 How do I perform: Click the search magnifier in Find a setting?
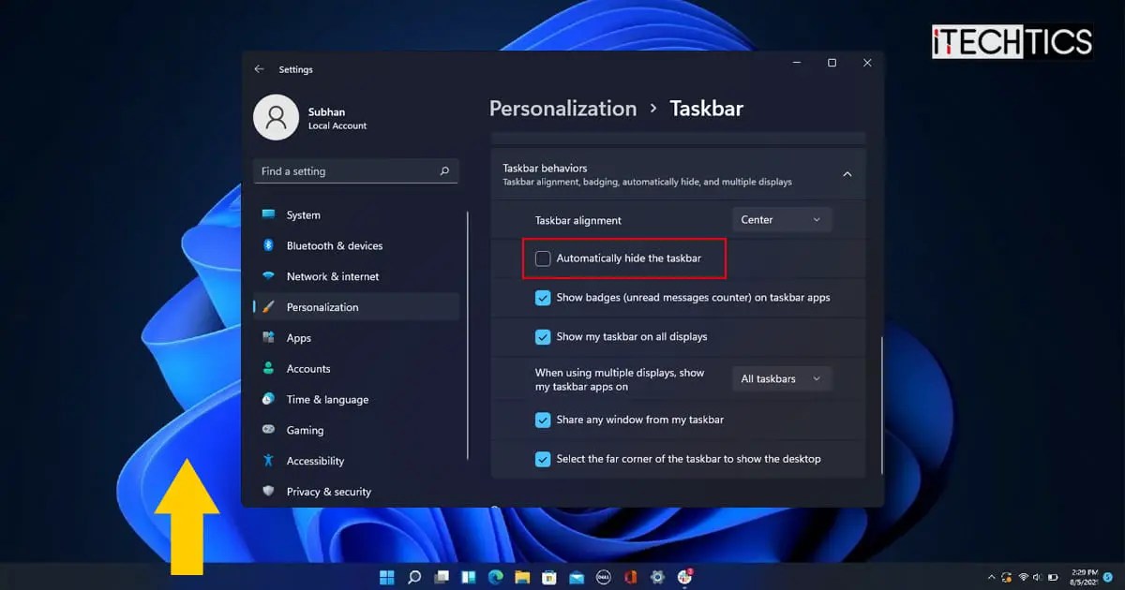click(444, 171)
